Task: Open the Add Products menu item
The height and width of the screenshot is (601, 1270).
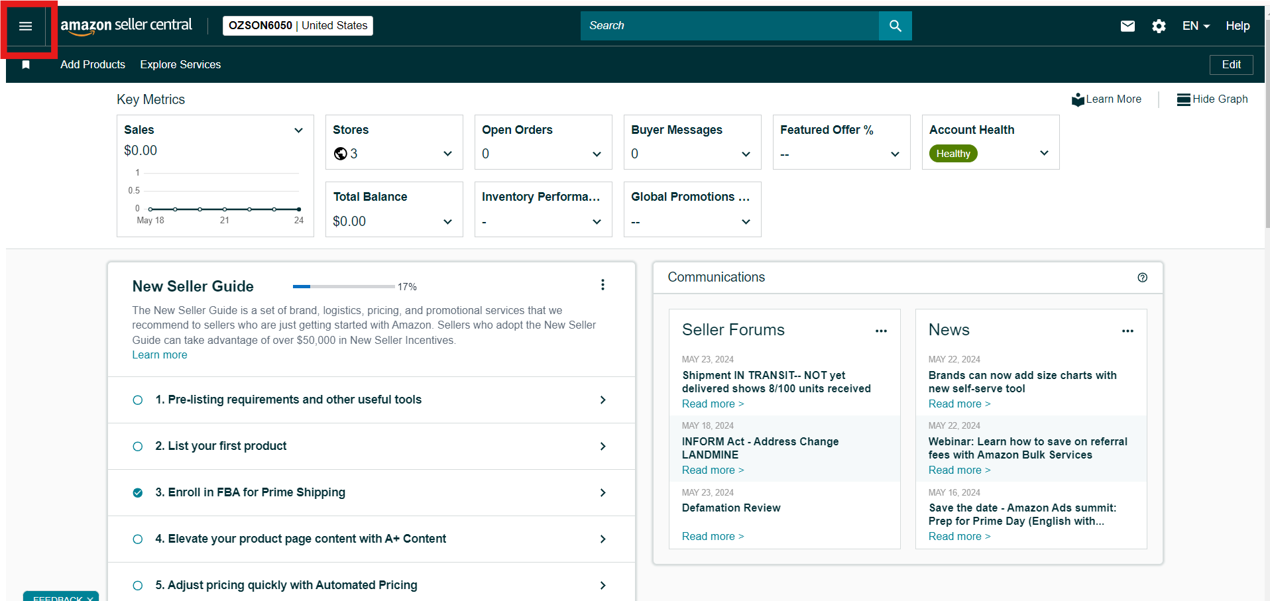Action: (93, 64)
